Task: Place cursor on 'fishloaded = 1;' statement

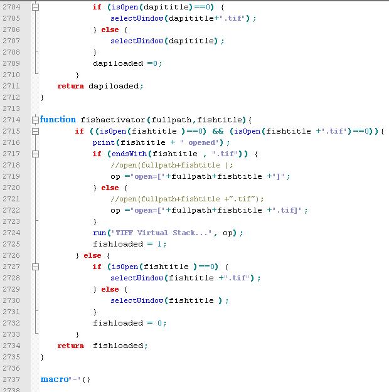Action: [x=130, y=244]
